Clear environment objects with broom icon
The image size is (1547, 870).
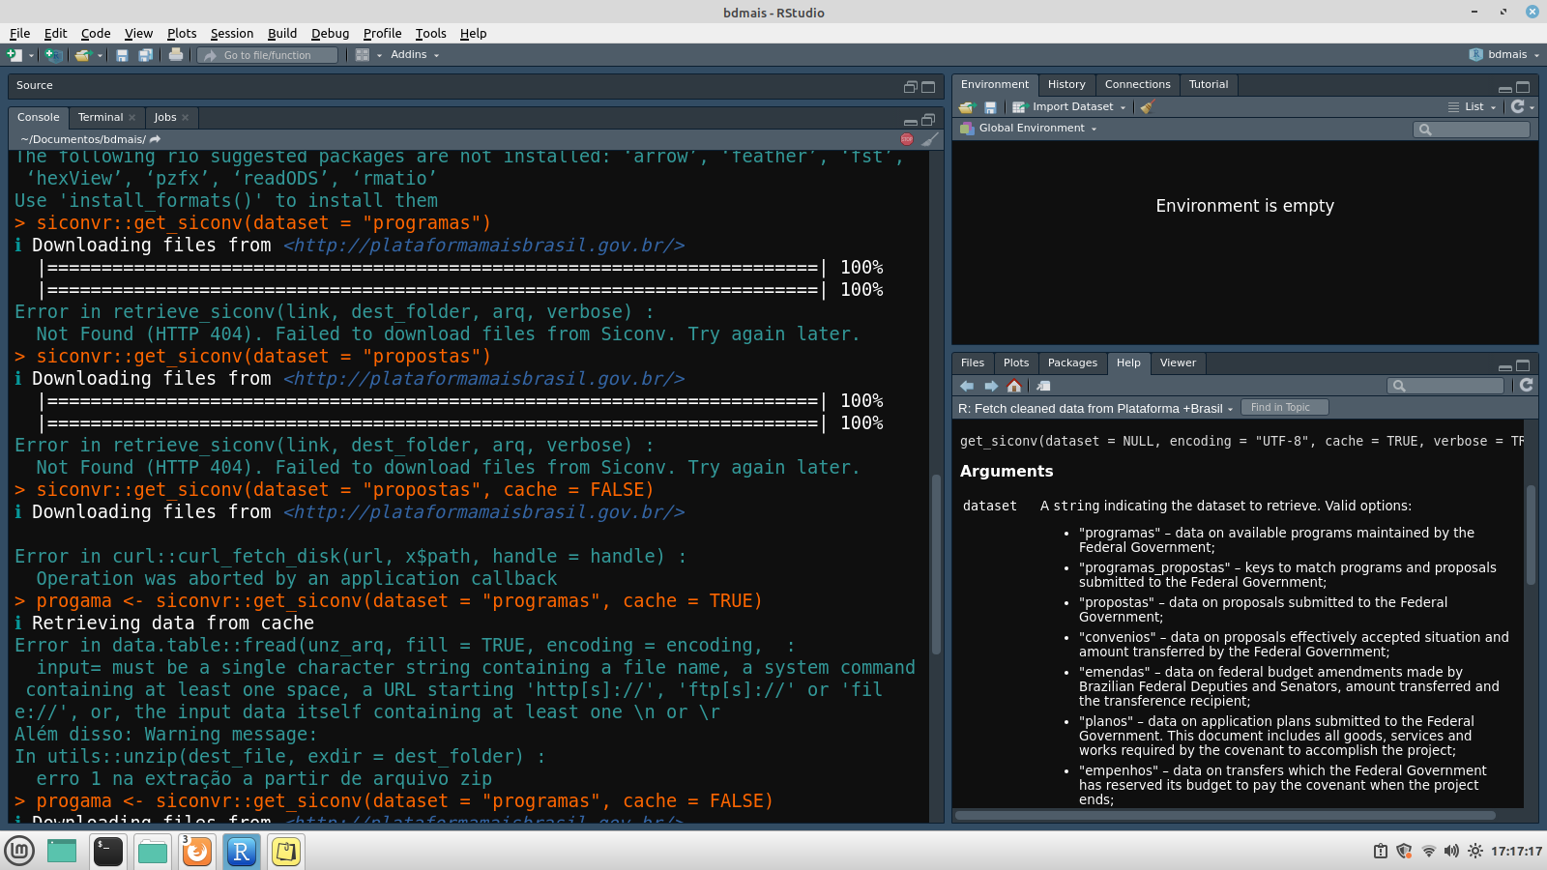[x=1148, y=107]
